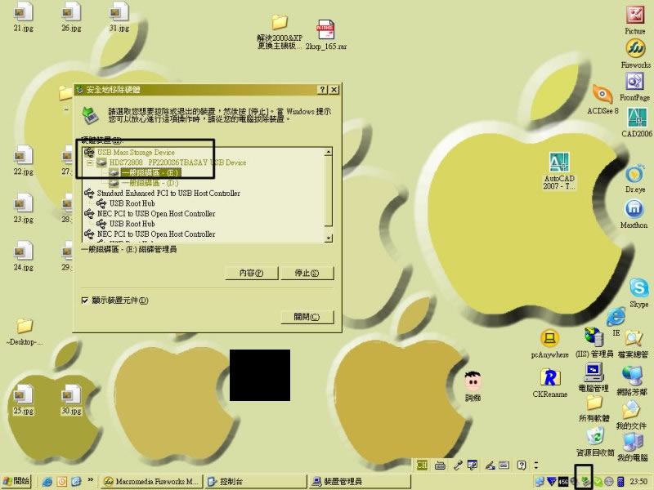654x490 pixels.
Task: Click the orange clock Quick Launch icon
Action: (62, 482)
